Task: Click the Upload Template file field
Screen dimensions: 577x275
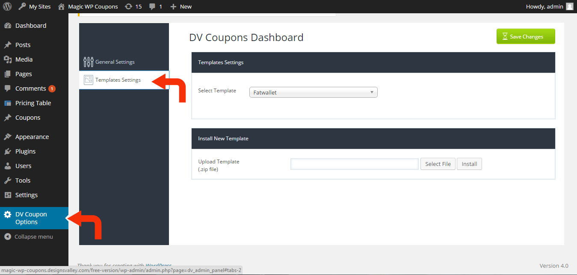Action: pyautogui.click(x=355, y=164)
